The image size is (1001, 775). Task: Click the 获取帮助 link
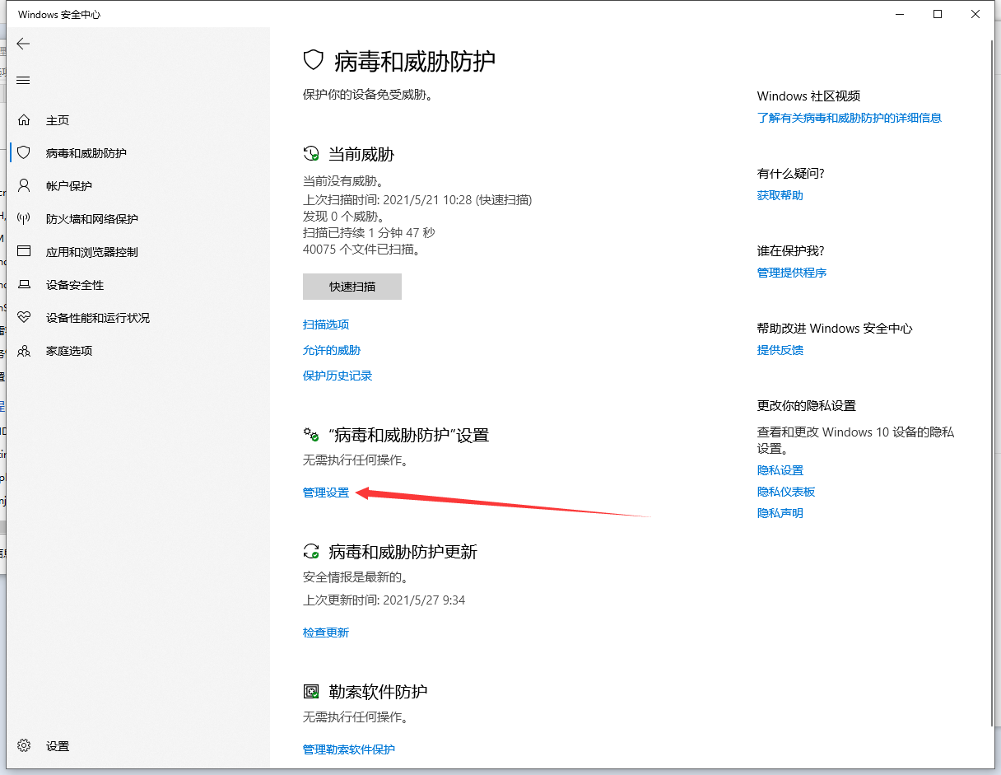coord(780,195)
